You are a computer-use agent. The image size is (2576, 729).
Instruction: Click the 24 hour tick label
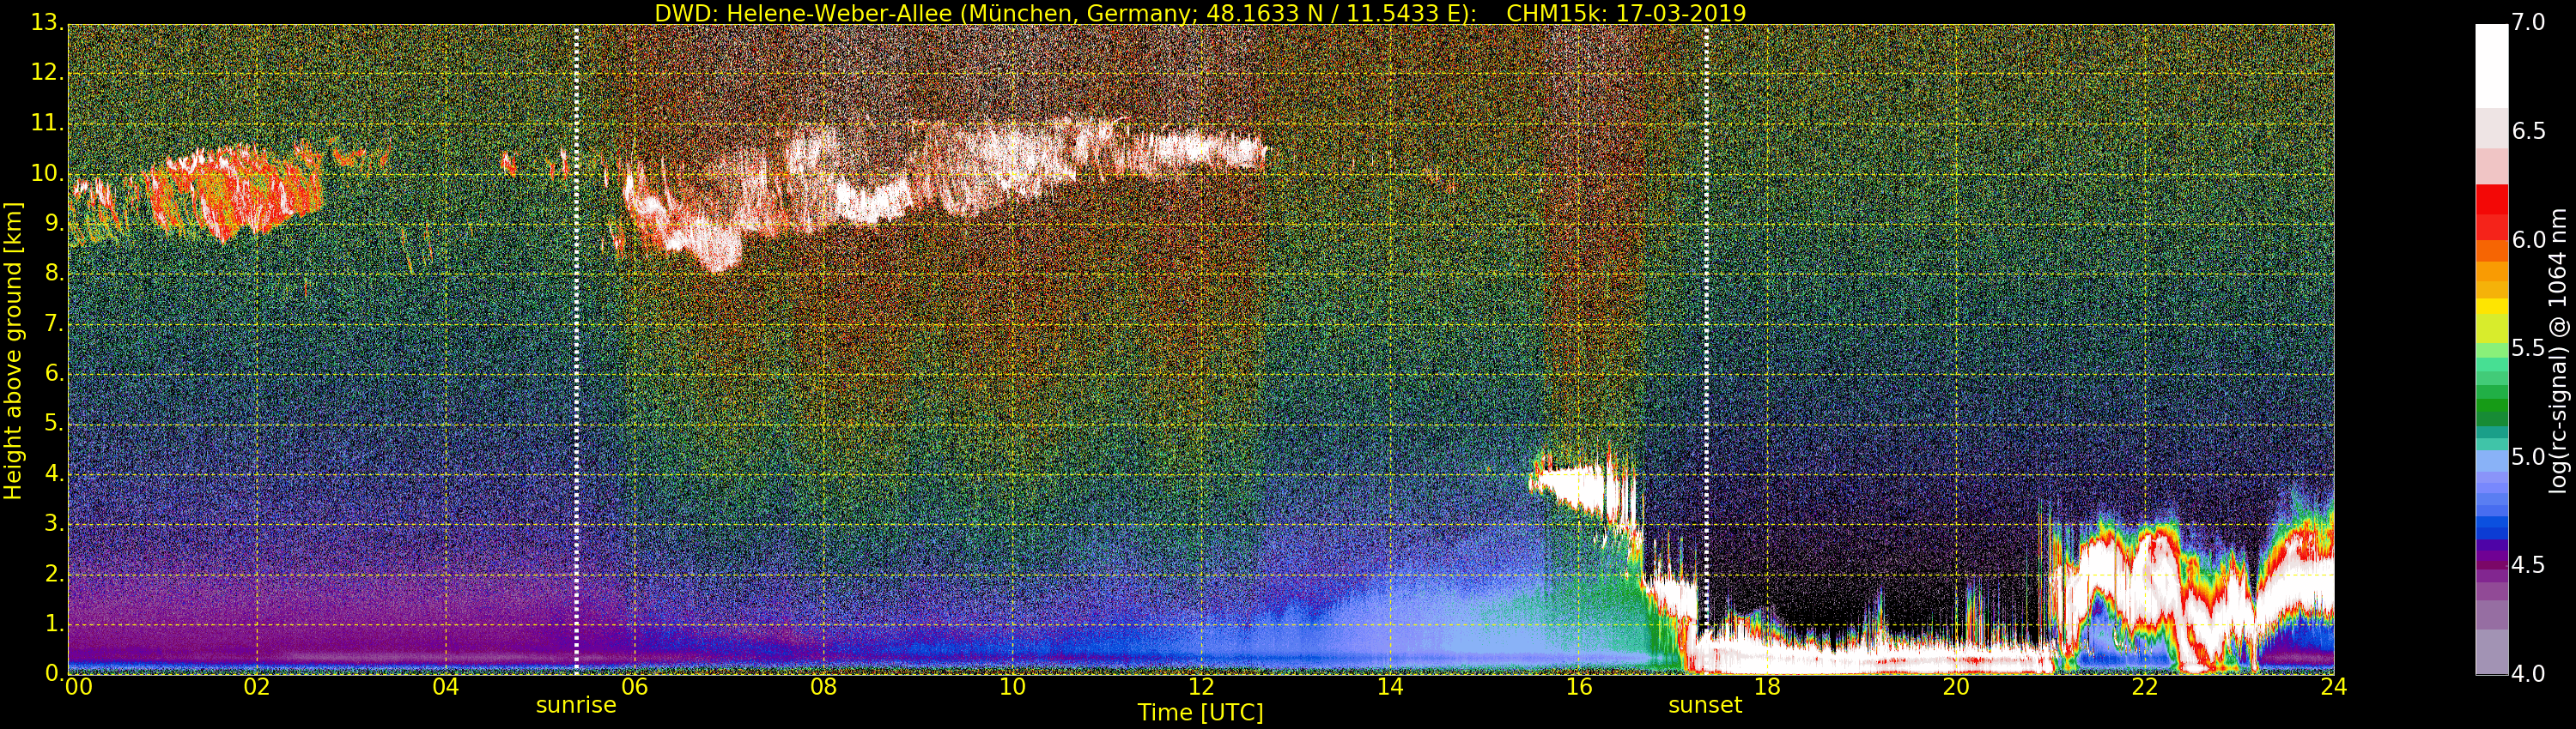[2333, 686]
